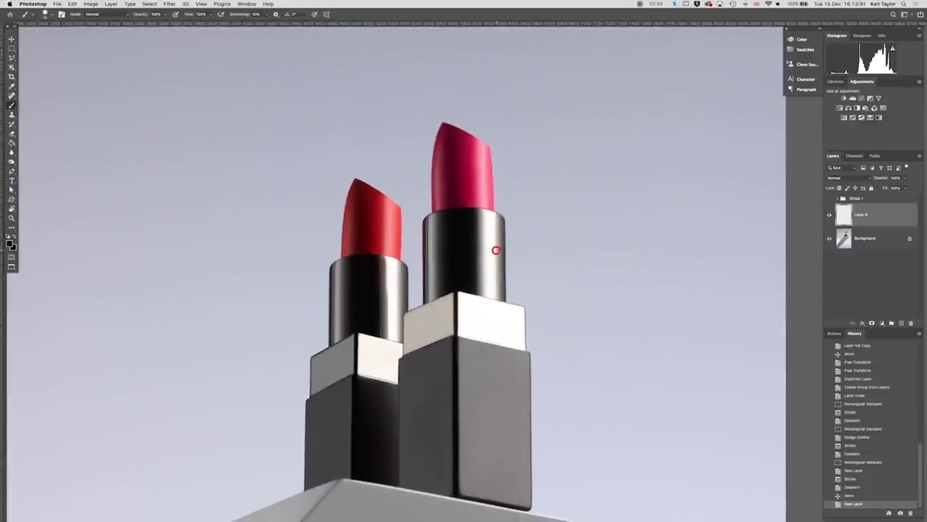This screenshot has width=927, height=522.
Task: Open the Swatches panel icon
Action: (790, 49)
